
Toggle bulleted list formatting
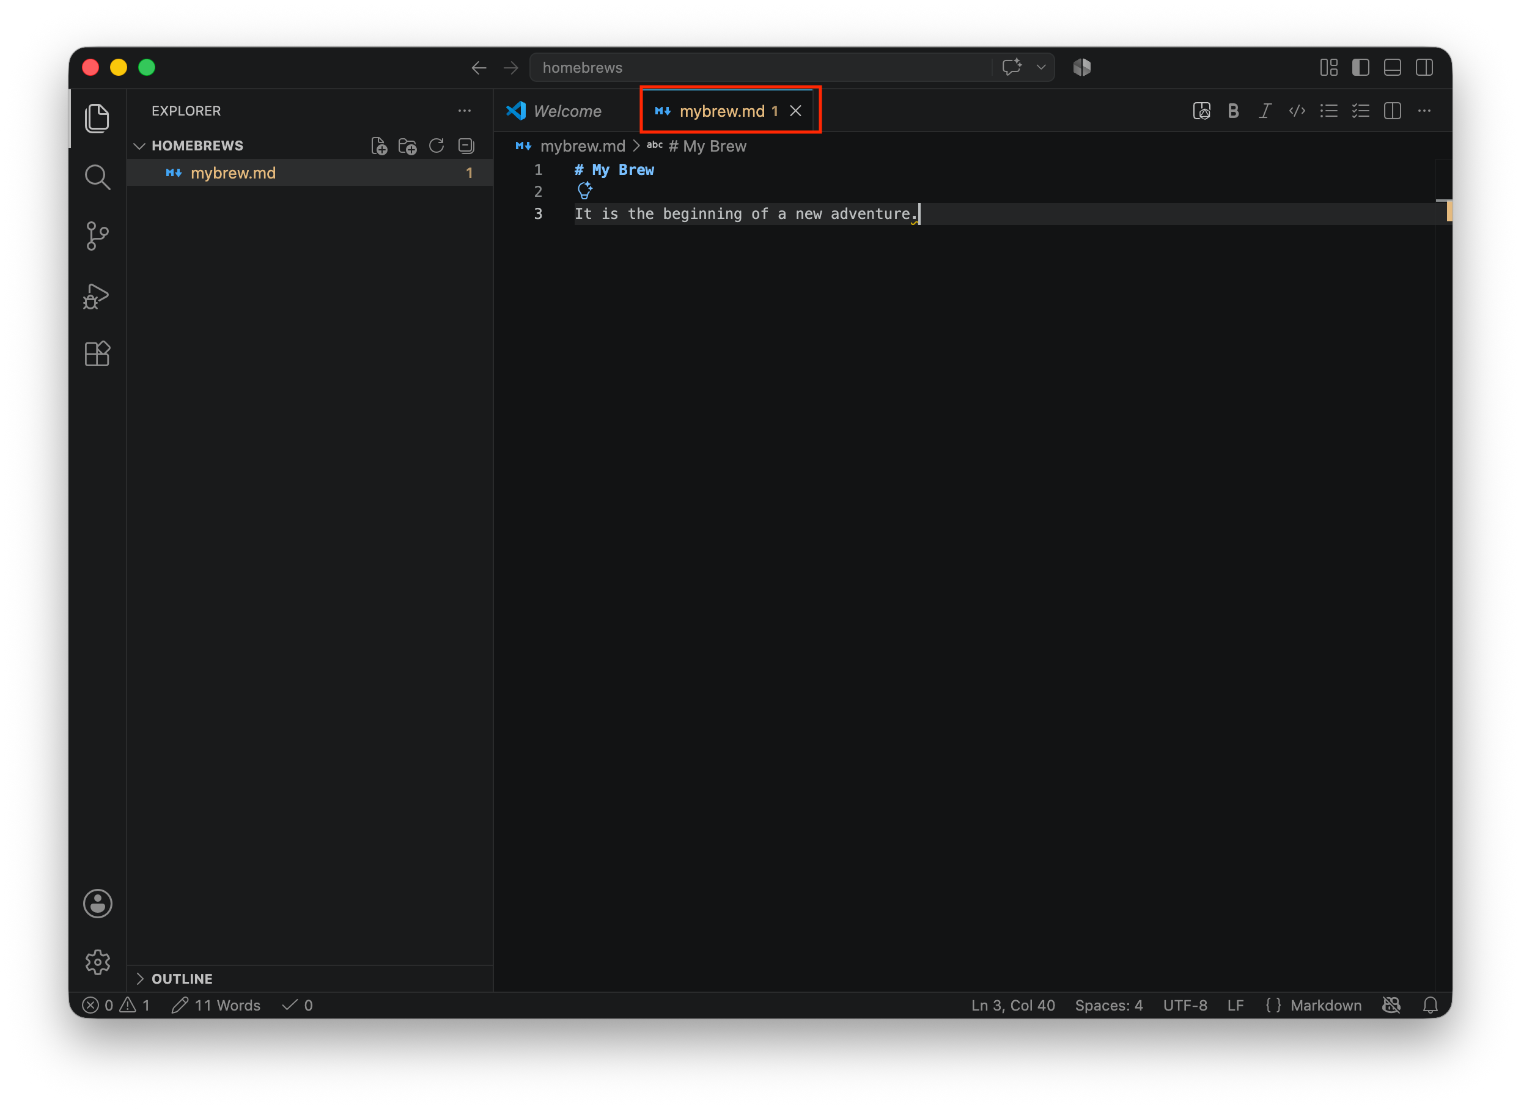pyautogui.click(x=1329, y=111)
